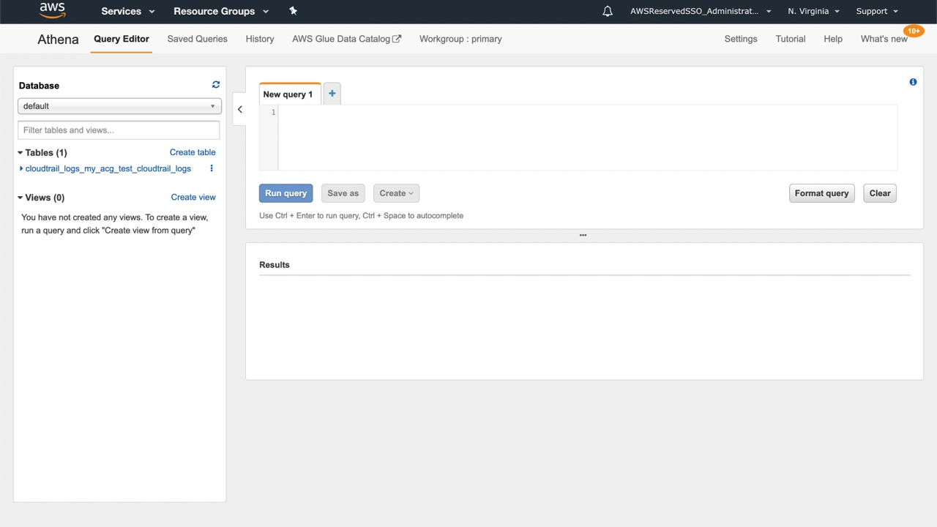Open the Services dropdown menu
937x527 pixels.
click(128, 11)
